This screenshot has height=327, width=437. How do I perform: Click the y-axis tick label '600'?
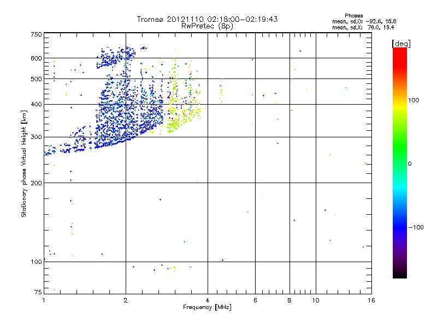(36, 58)
